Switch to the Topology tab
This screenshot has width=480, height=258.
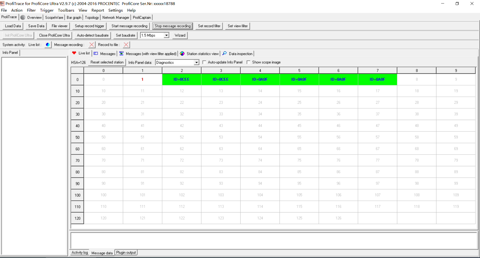(92, 17)
